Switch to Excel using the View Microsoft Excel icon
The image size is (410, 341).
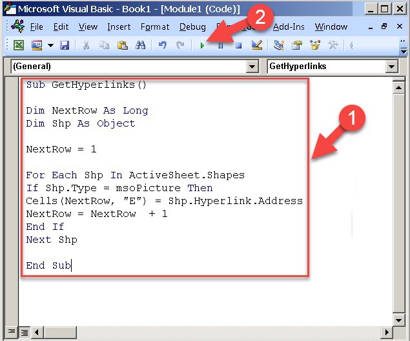click(19, 46)
